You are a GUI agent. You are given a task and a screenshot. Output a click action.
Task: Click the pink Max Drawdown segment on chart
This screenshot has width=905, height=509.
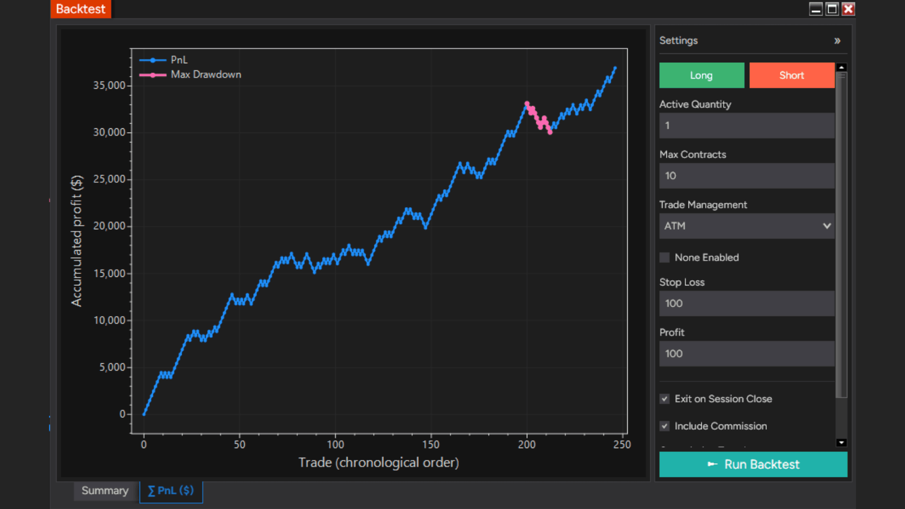539,118
